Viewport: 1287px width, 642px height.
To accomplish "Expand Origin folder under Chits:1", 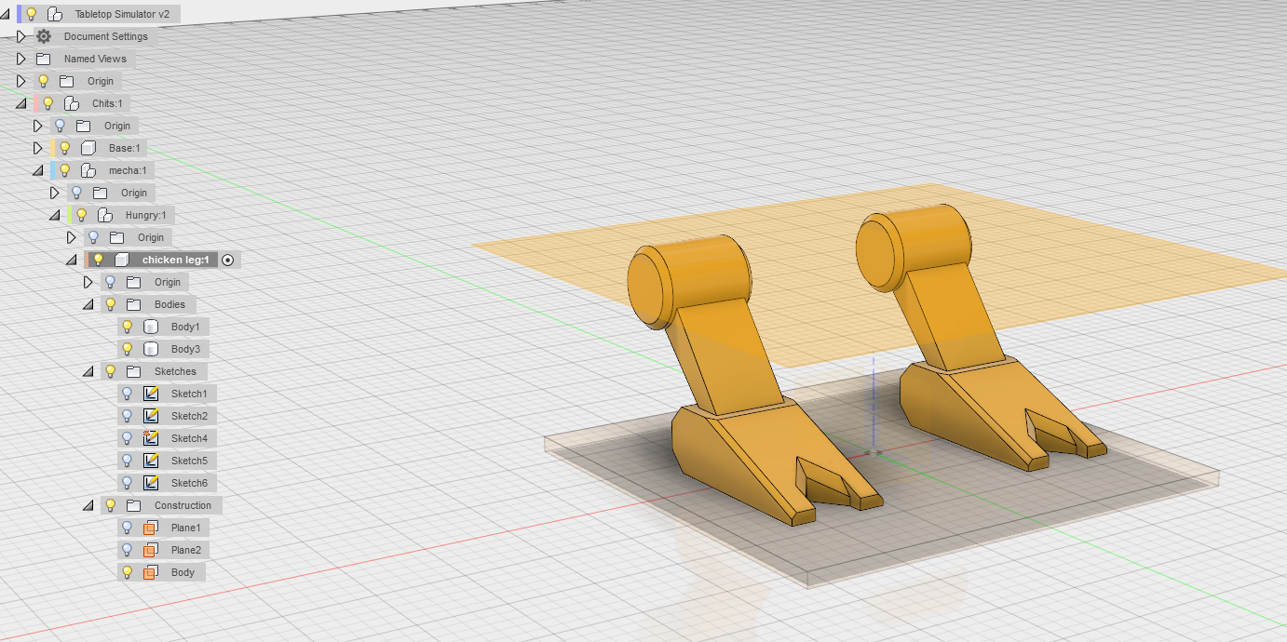I will point(38,126).
